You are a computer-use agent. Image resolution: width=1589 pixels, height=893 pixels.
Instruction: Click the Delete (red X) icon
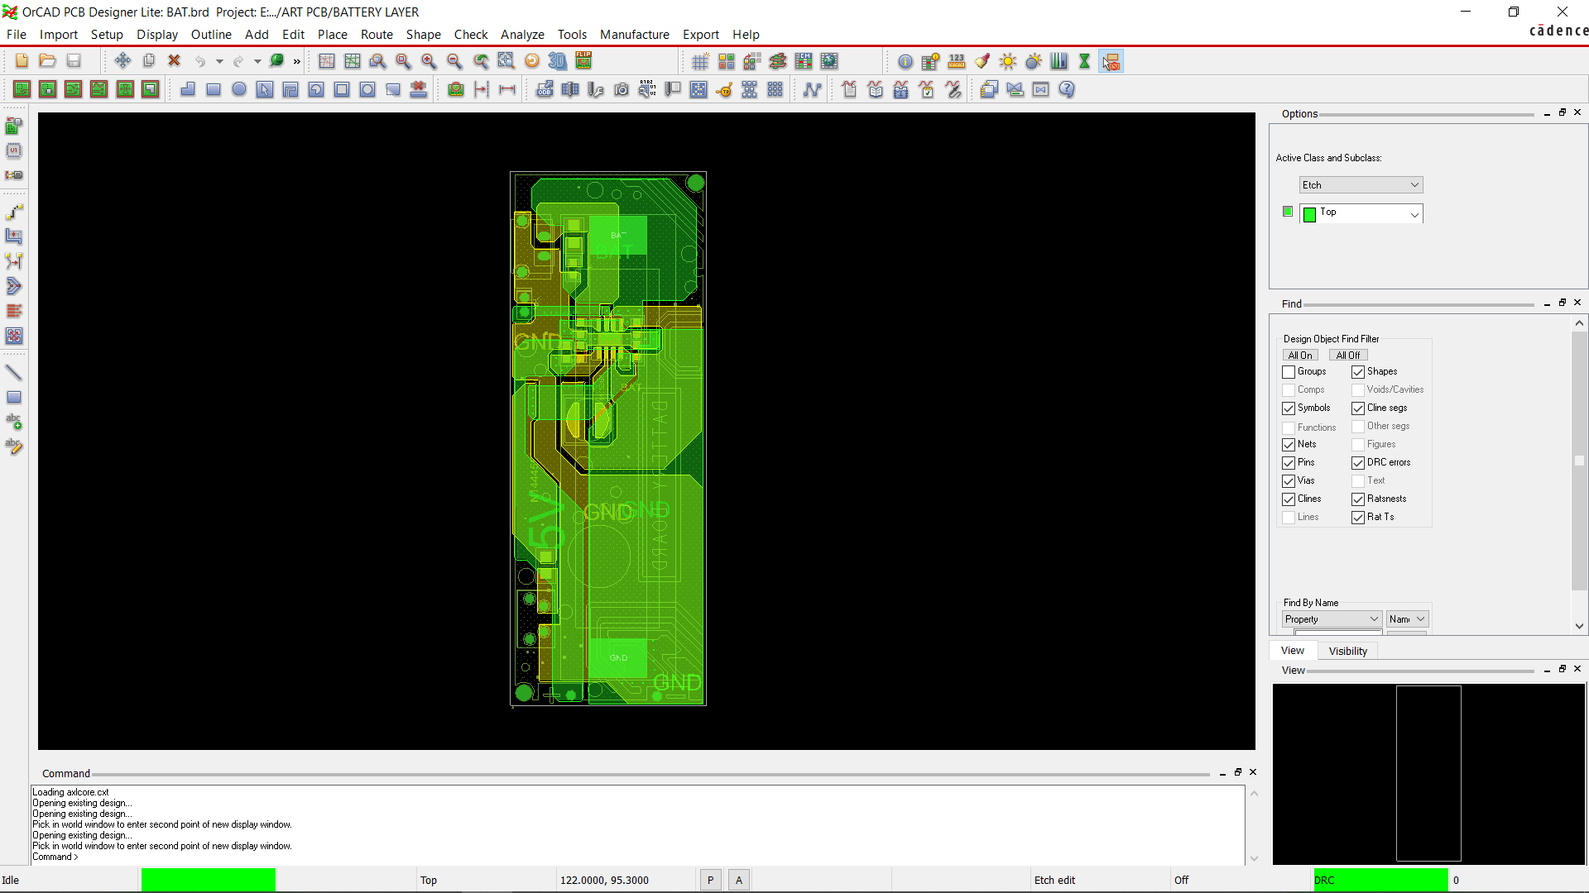pos(174,61)
